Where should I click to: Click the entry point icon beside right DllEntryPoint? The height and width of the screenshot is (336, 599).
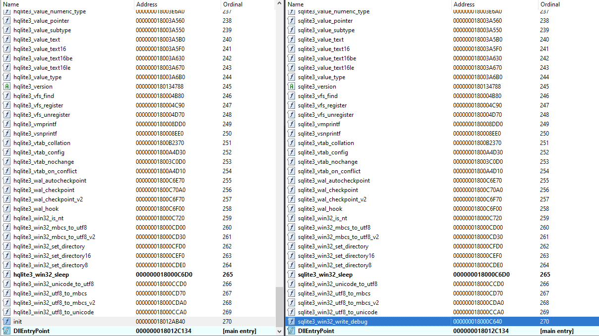[x=292, y=331]
